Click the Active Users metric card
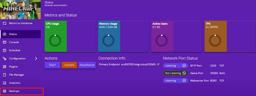This screenshot has width=256, height=96. [x=177, y=36]
